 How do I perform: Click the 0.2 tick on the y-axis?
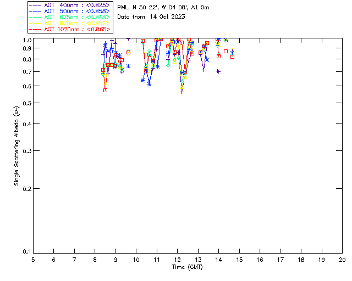point(25,188)
